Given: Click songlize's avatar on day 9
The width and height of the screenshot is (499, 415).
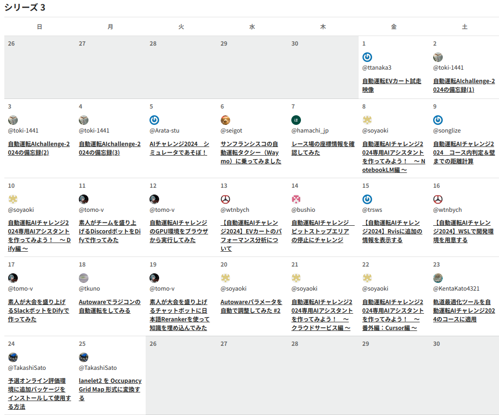Looking at the screenshot, I should [x=437, y=120].
